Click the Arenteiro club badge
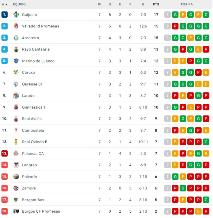 coord(16,38)
